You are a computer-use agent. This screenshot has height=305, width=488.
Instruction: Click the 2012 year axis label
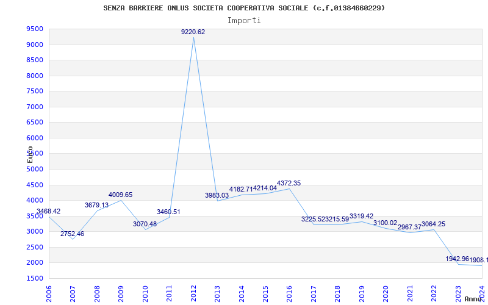point(193,293)
